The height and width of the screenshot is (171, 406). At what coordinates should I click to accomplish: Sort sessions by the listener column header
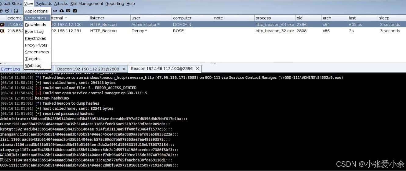coord(109,18)
